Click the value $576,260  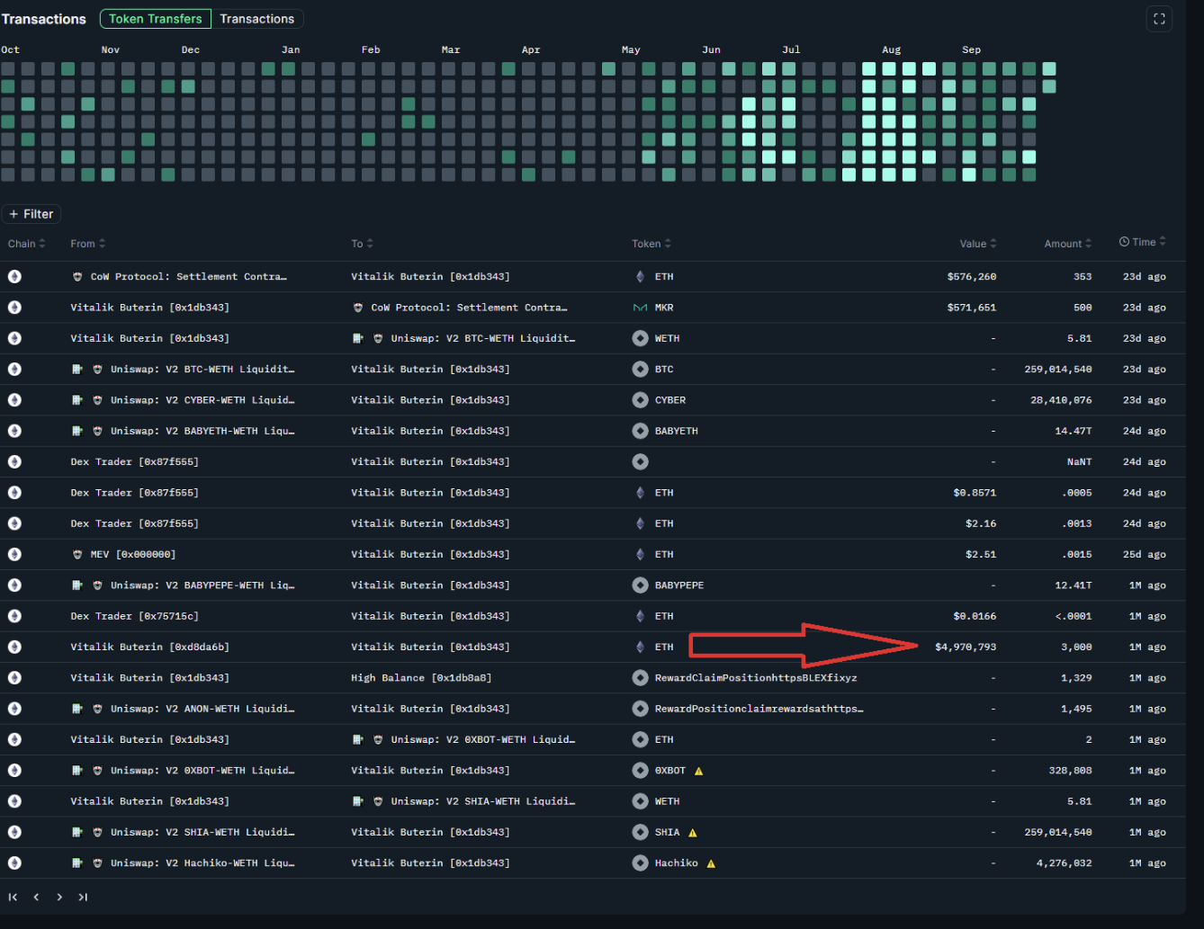972,277
